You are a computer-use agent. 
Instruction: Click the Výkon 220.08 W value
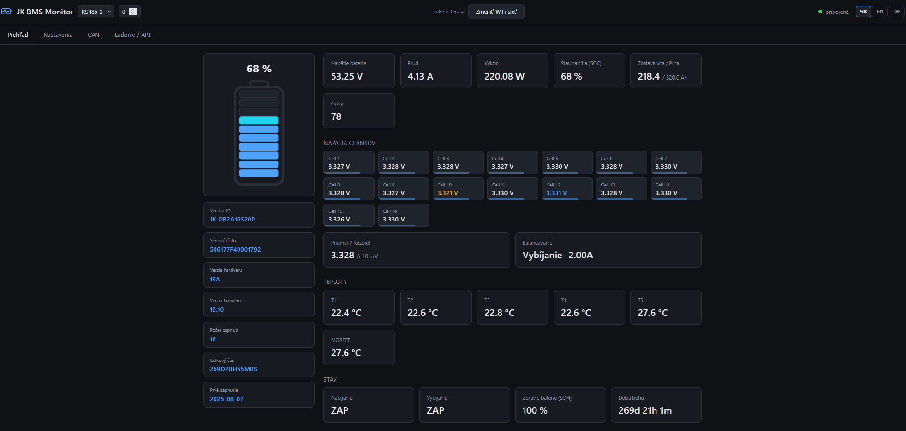click(x=504, y=76)
